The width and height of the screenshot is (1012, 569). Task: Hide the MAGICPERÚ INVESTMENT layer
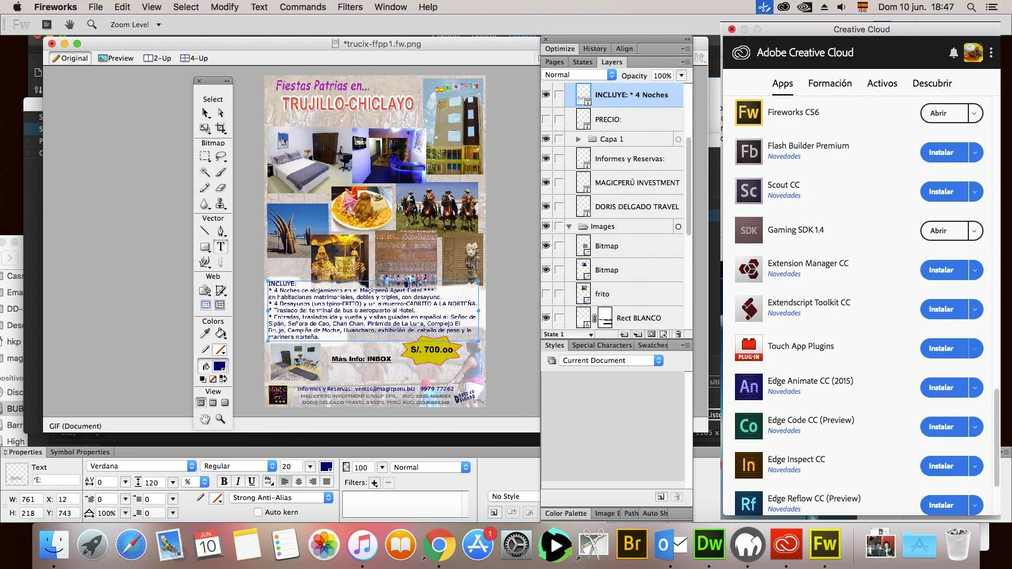coord(546,183)
